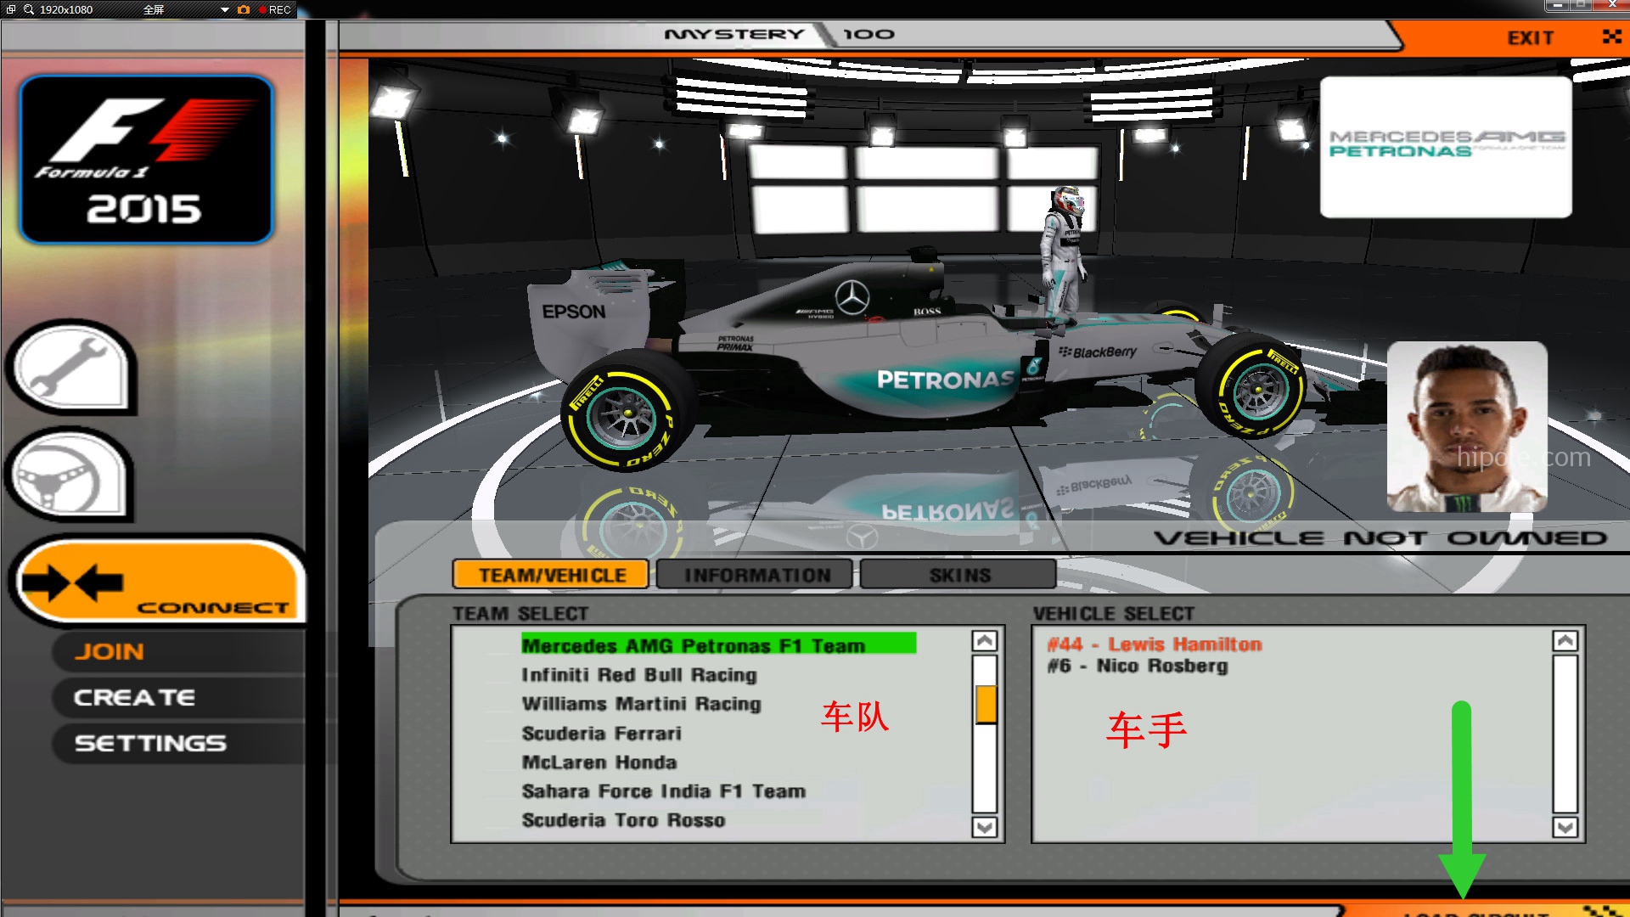Switch to the TEAM/VEHICLE tab
The height and width of the screenshot is (917, 1630).
551,575
